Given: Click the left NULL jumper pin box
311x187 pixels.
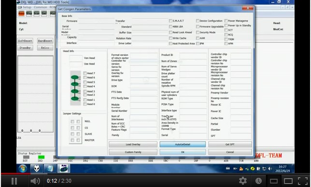Looking at the screenshot, I should pos(72,121).
